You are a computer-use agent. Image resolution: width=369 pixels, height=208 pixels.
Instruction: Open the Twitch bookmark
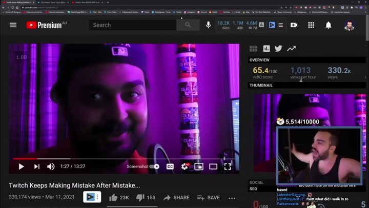point(146,12)
